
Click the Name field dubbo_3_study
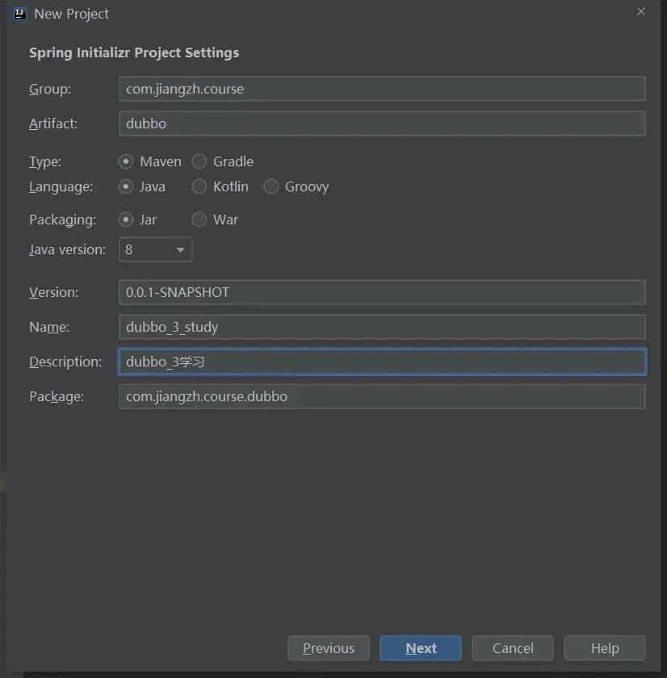pos(381,327)
